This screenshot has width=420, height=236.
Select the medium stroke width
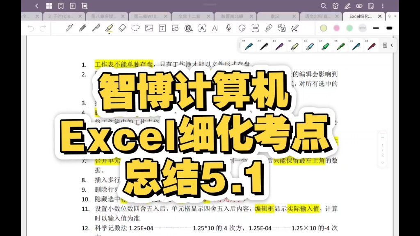click(x=376, y=28)
